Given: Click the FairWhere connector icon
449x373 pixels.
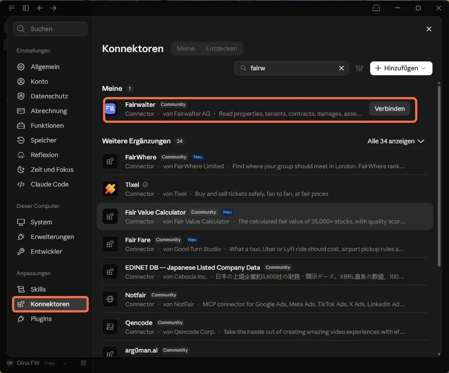Looking at the screenshot, I should 110,161.
